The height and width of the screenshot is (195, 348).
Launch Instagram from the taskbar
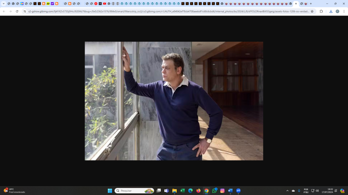(222, 191)
